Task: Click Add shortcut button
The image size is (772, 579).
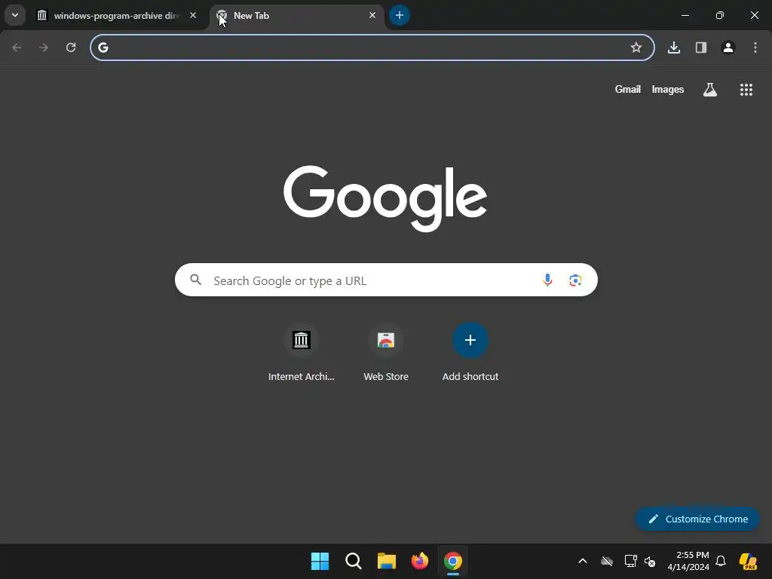Action: click(470, 353)
